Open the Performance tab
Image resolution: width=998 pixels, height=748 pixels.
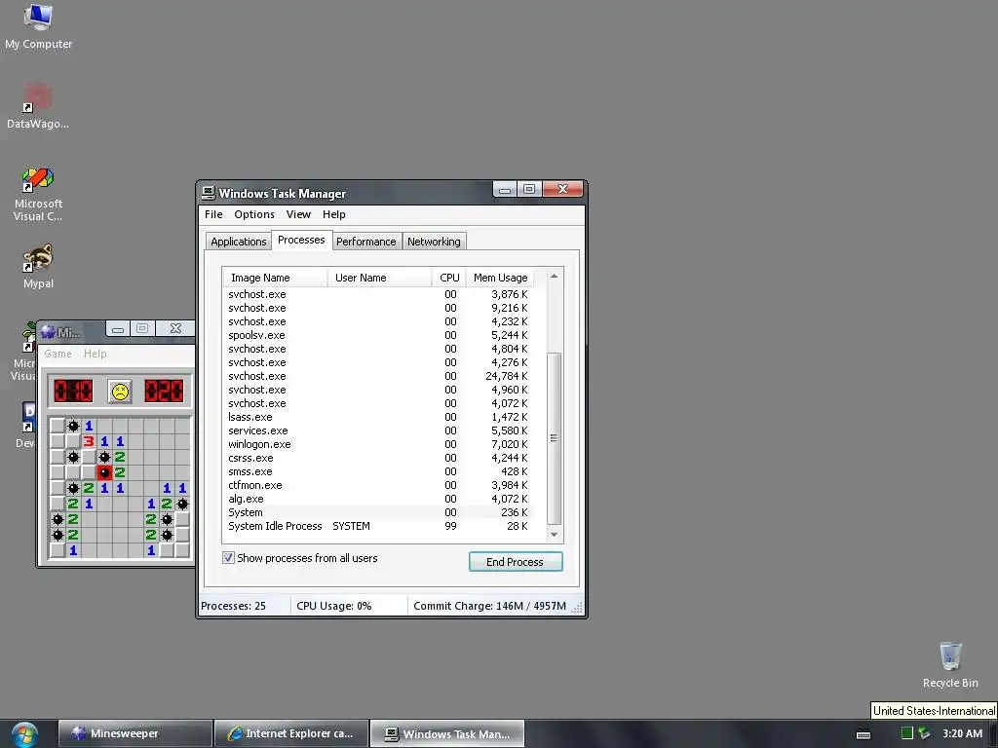click(x=366, y=242)
